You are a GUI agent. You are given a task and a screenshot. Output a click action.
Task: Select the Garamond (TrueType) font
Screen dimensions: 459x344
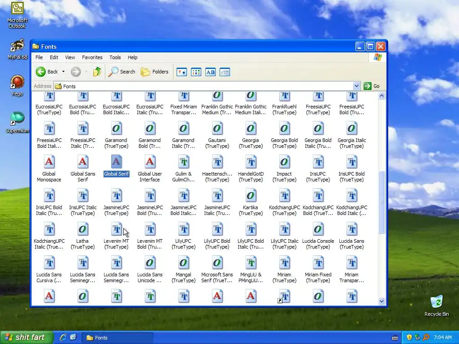[116, 135]
